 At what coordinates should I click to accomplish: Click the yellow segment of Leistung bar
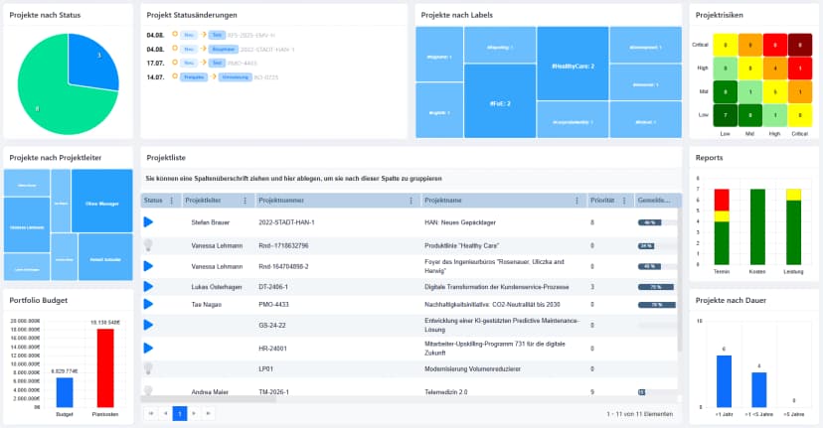(x=793, y=195)
